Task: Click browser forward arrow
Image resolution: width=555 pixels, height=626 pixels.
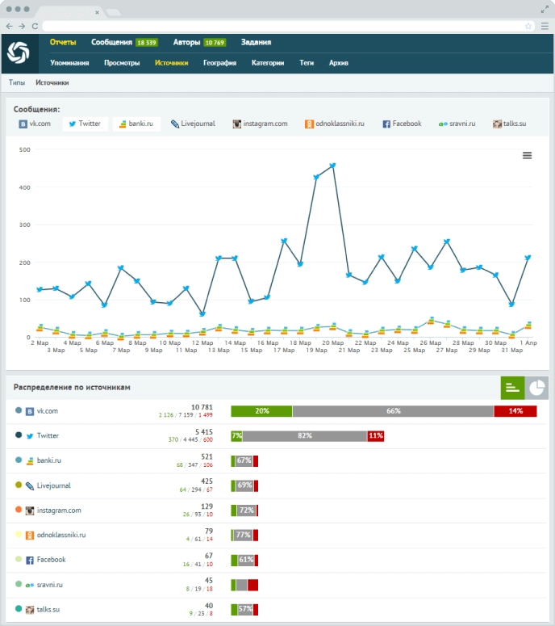Action: [22, 26]
